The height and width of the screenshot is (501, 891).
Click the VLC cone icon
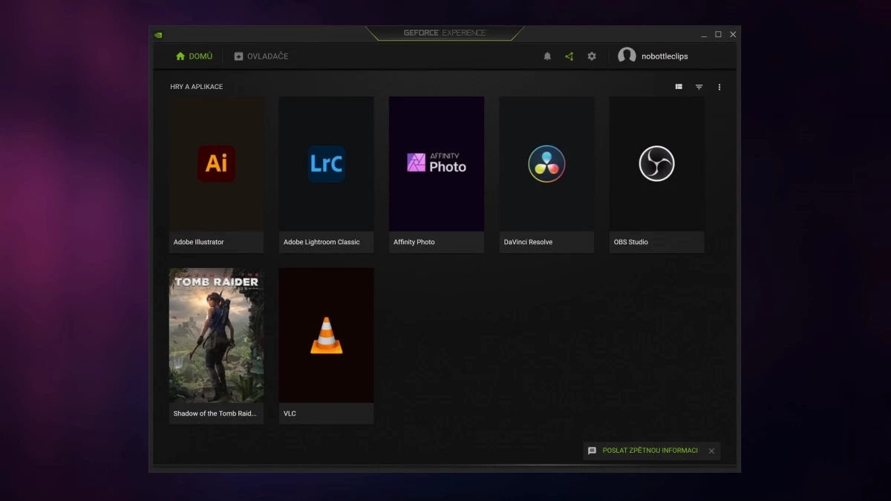click(x=326, y=335)
